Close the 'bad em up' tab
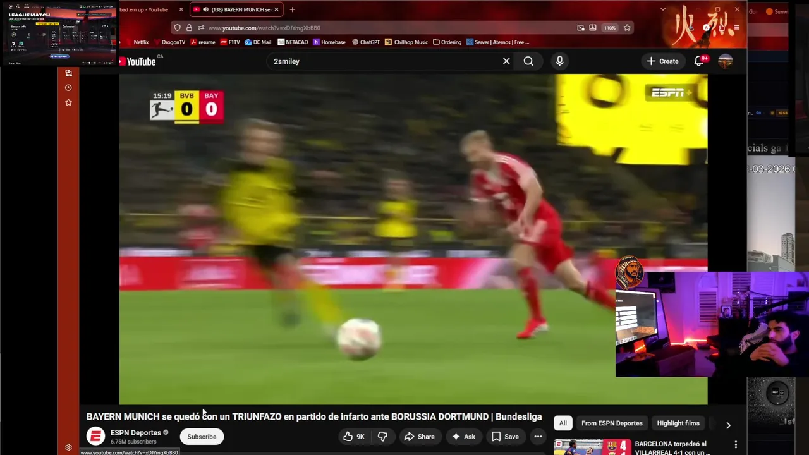This screenshot has height=455, width=809. pyautogui.click(x=181, y=9)
